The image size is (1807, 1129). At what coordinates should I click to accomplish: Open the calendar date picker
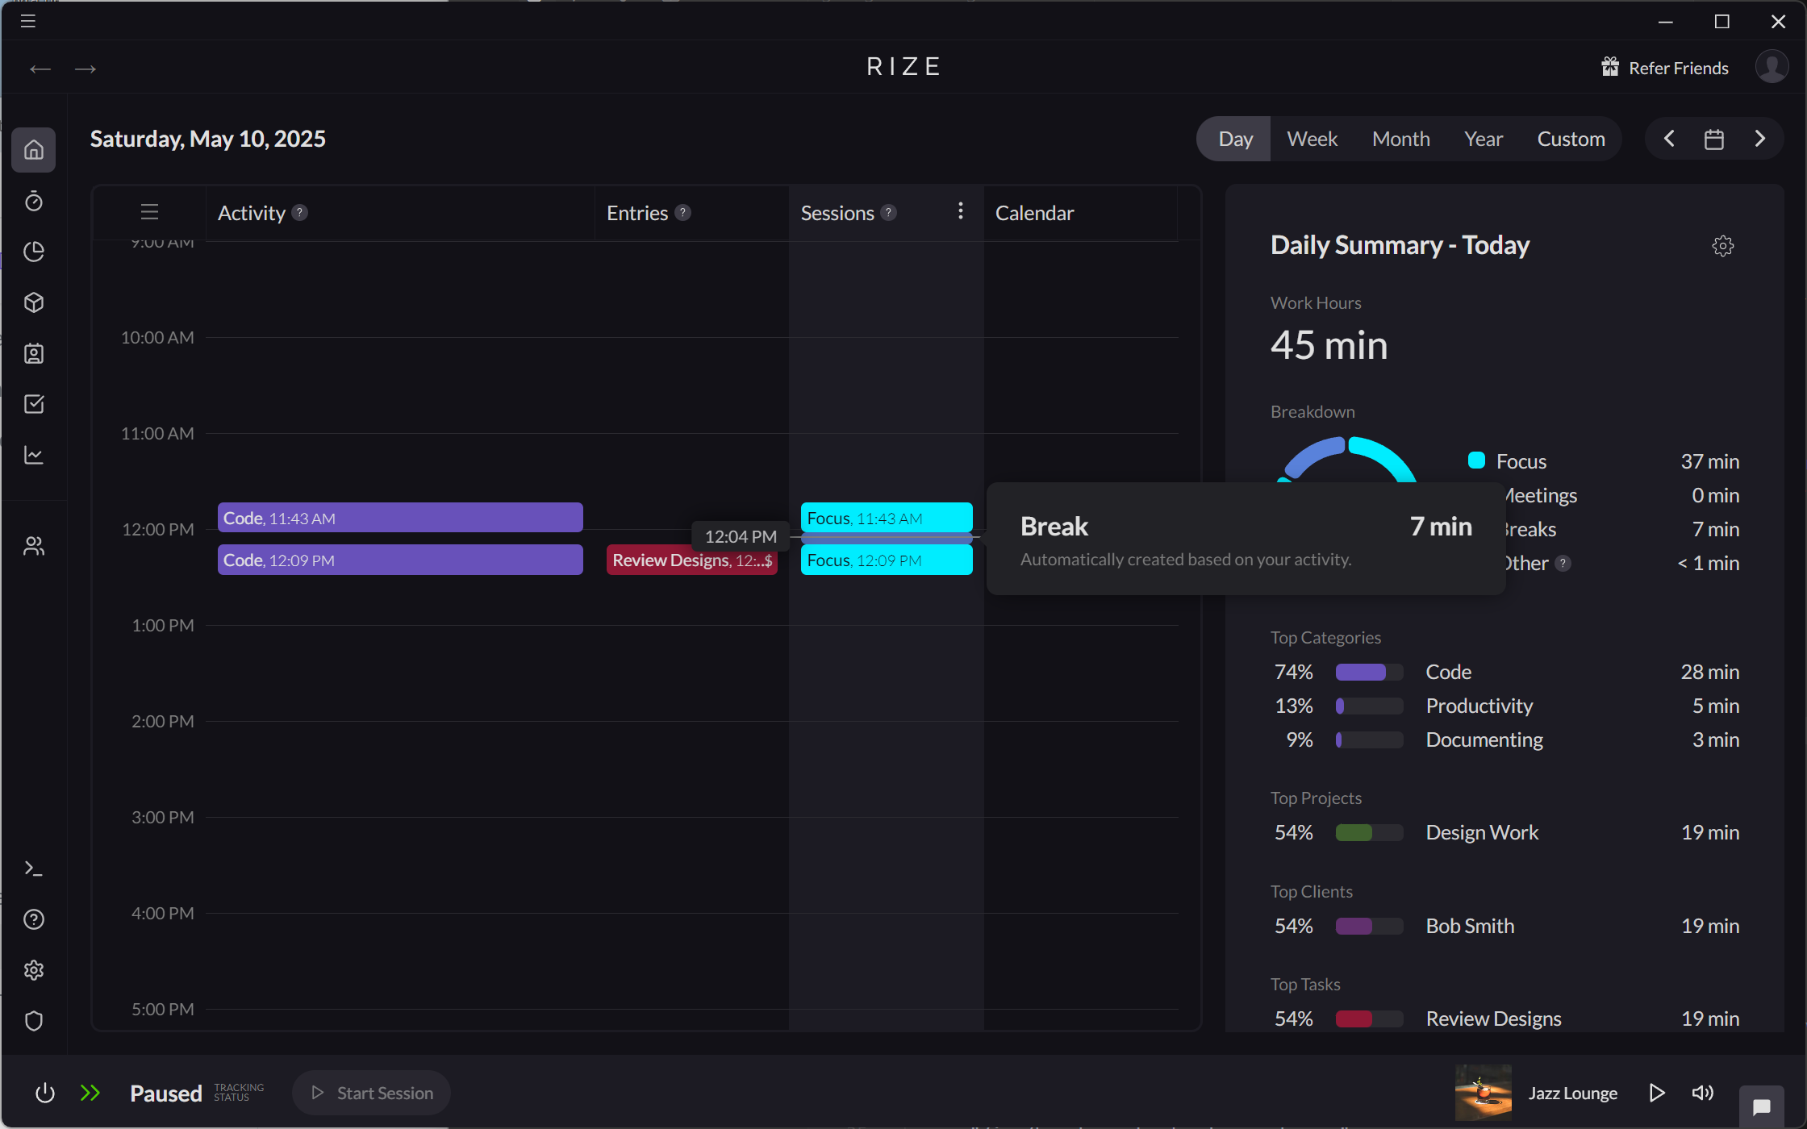click(1714, 139)
